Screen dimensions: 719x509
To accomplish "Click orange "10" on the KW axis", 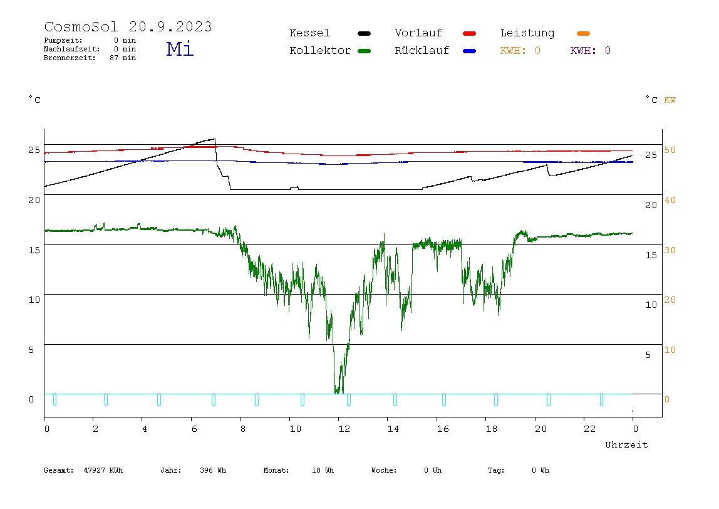I will point(670,350).
